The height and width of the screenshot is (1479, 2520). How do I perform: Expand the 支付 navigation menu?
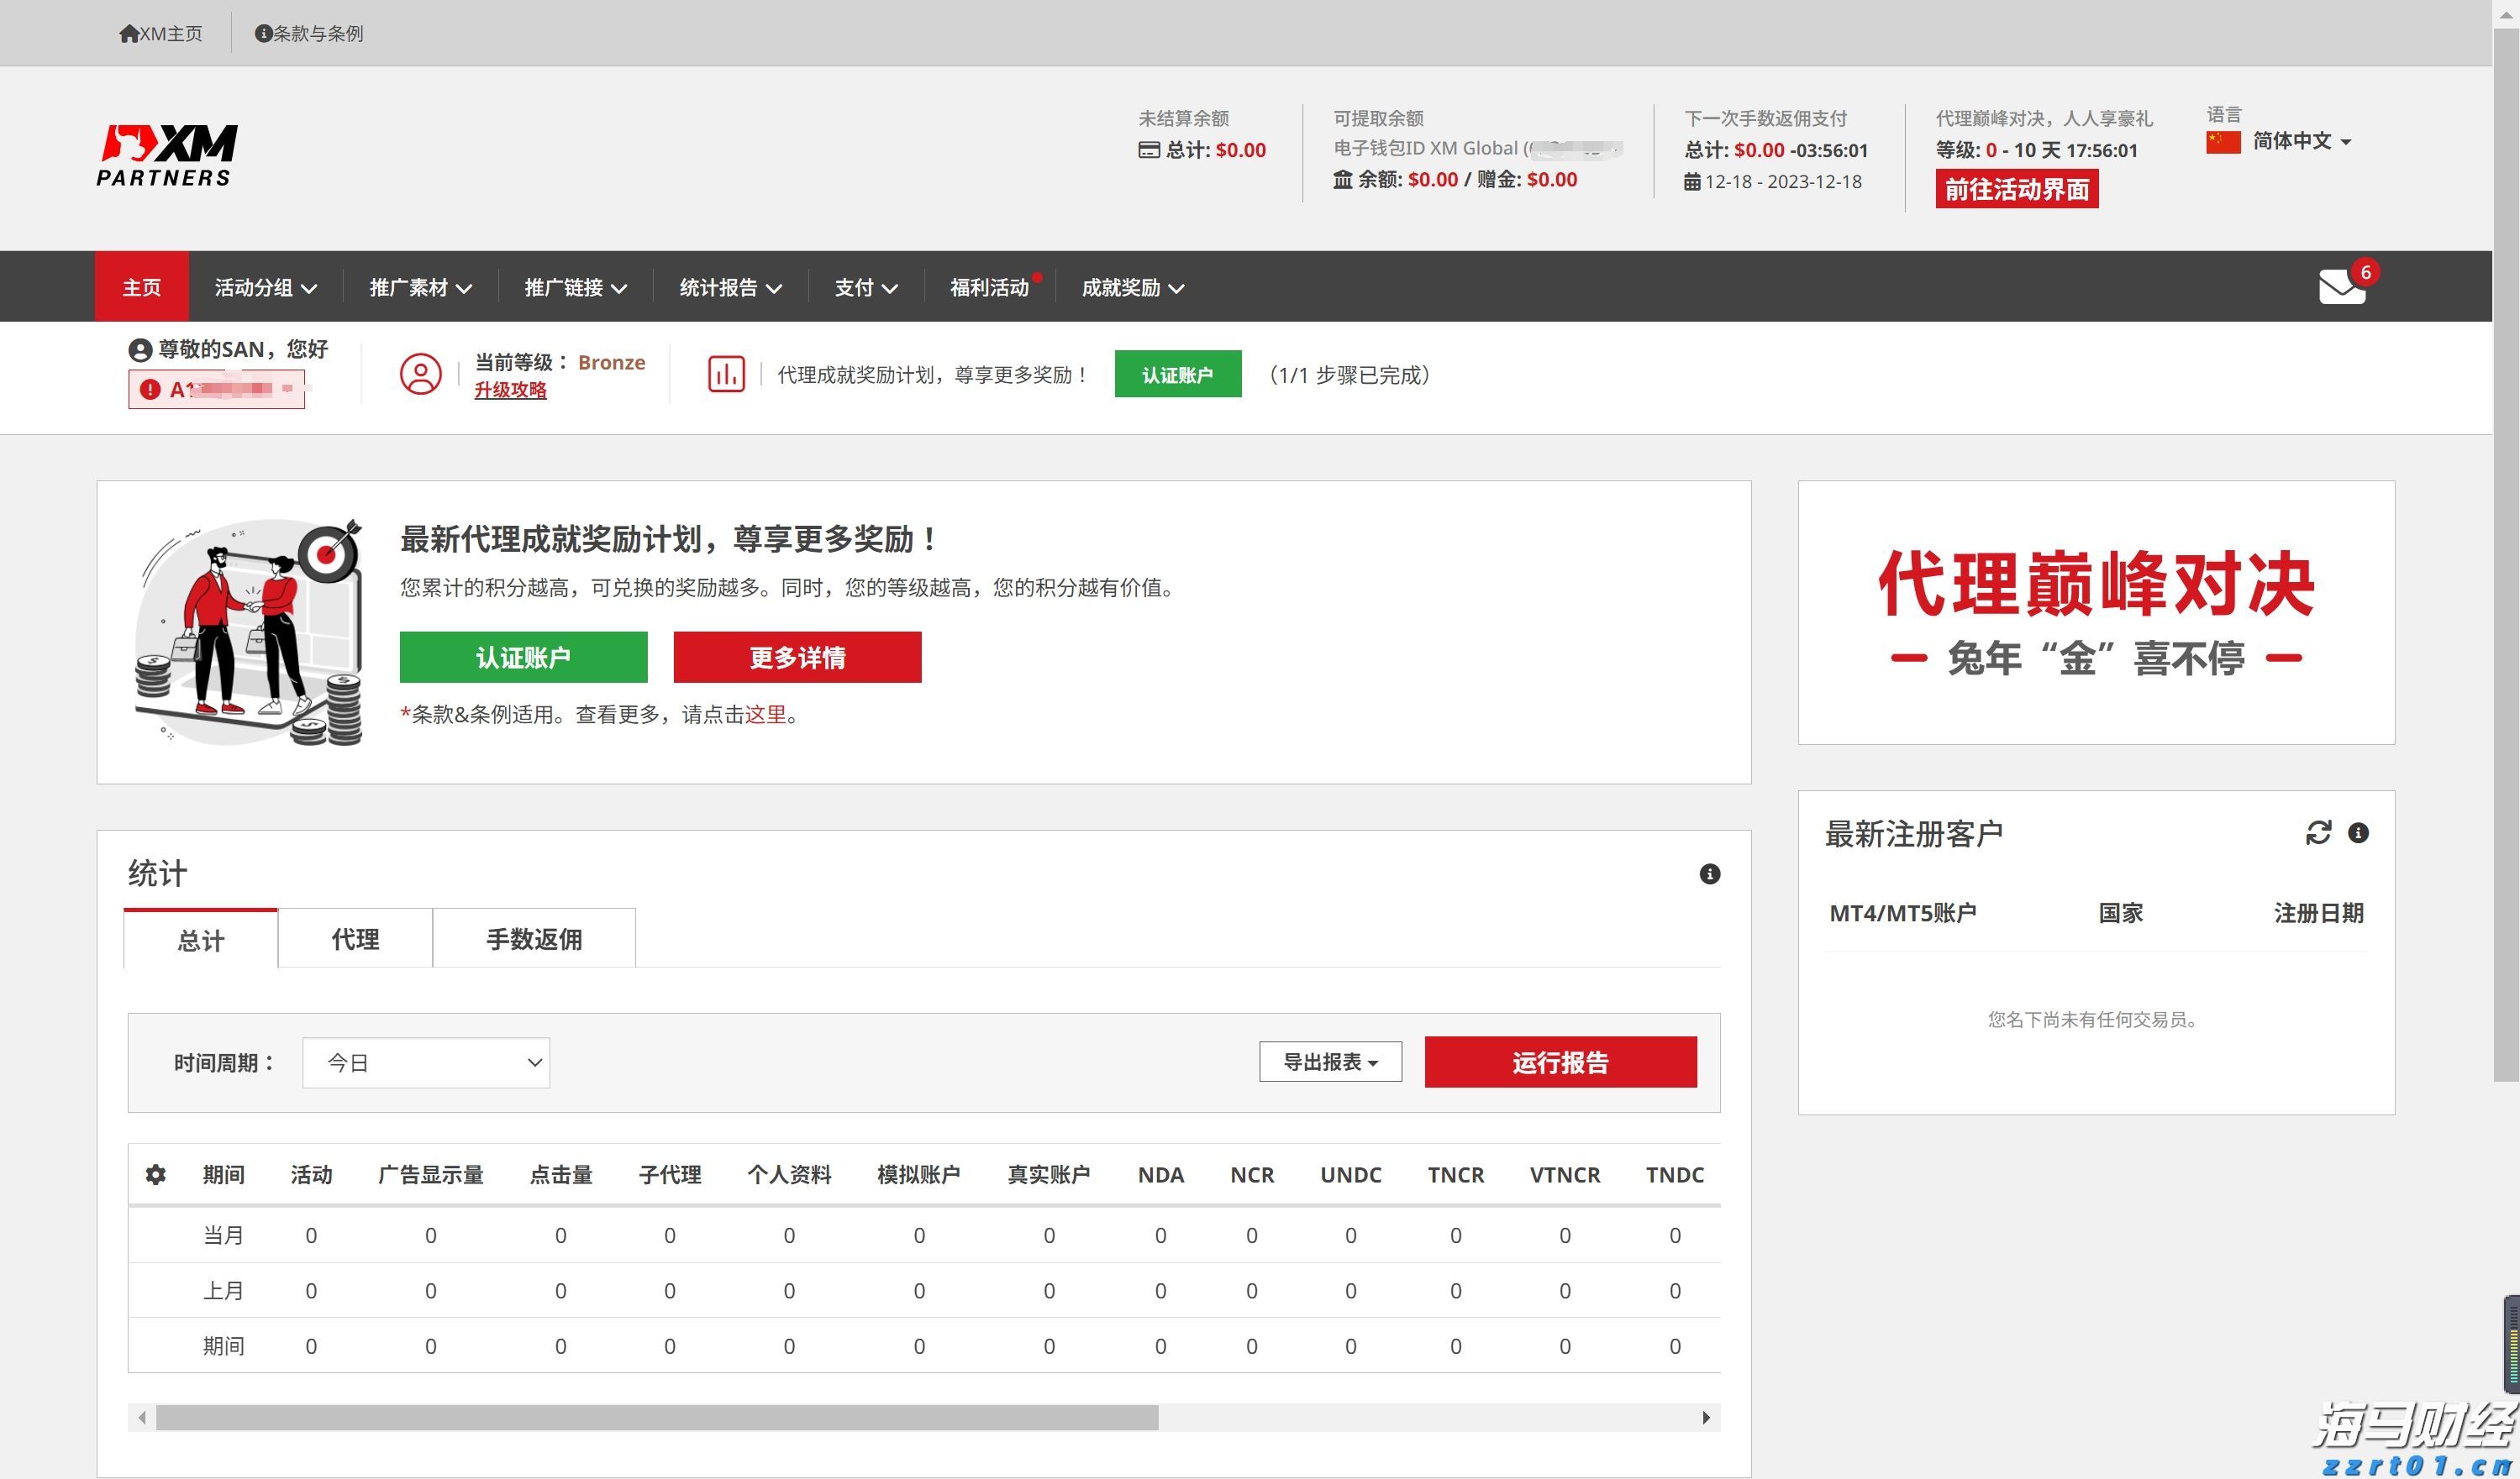tap(864, 286)
